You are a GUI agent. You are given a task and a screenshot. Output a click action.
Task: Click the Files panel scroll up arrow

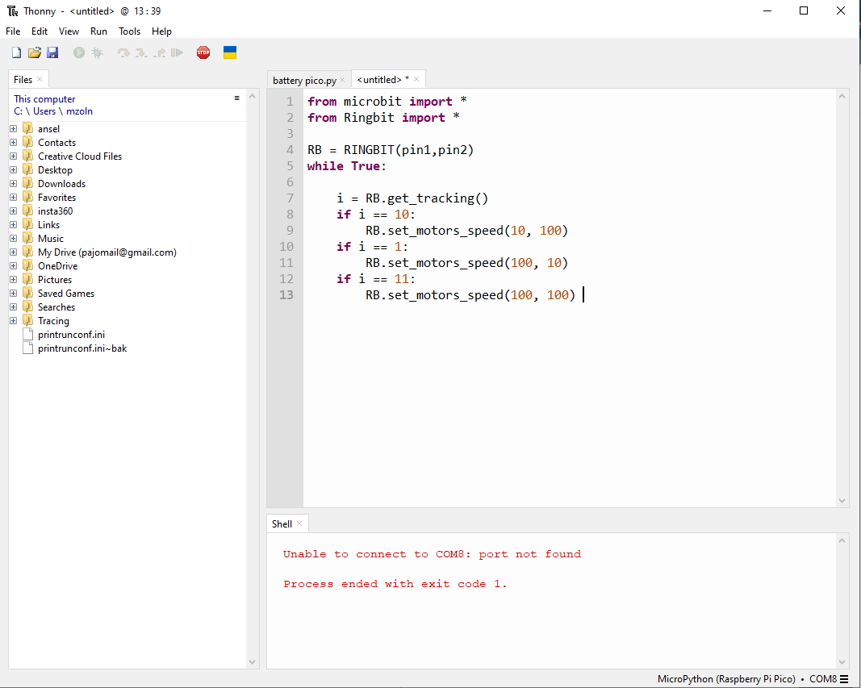(x=252, y=96)
